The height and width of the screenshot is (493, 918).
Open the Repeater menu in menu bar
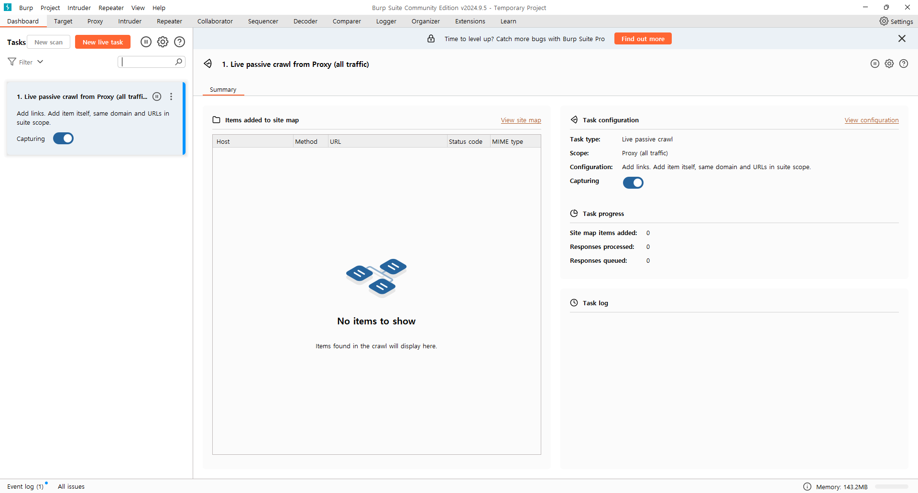coord(111,8)
